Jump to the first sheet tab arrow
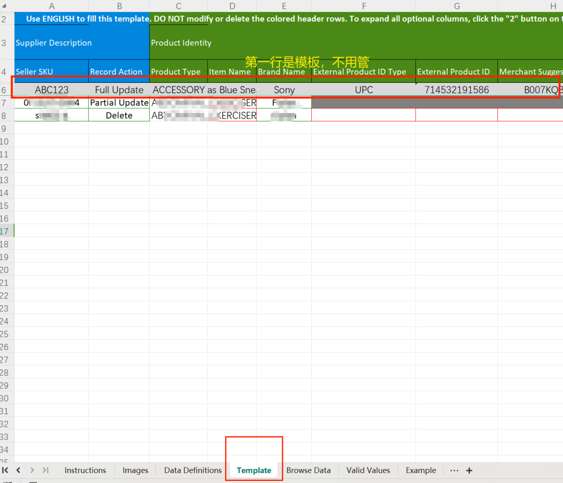Screen dimensions: 563x483 5,470
